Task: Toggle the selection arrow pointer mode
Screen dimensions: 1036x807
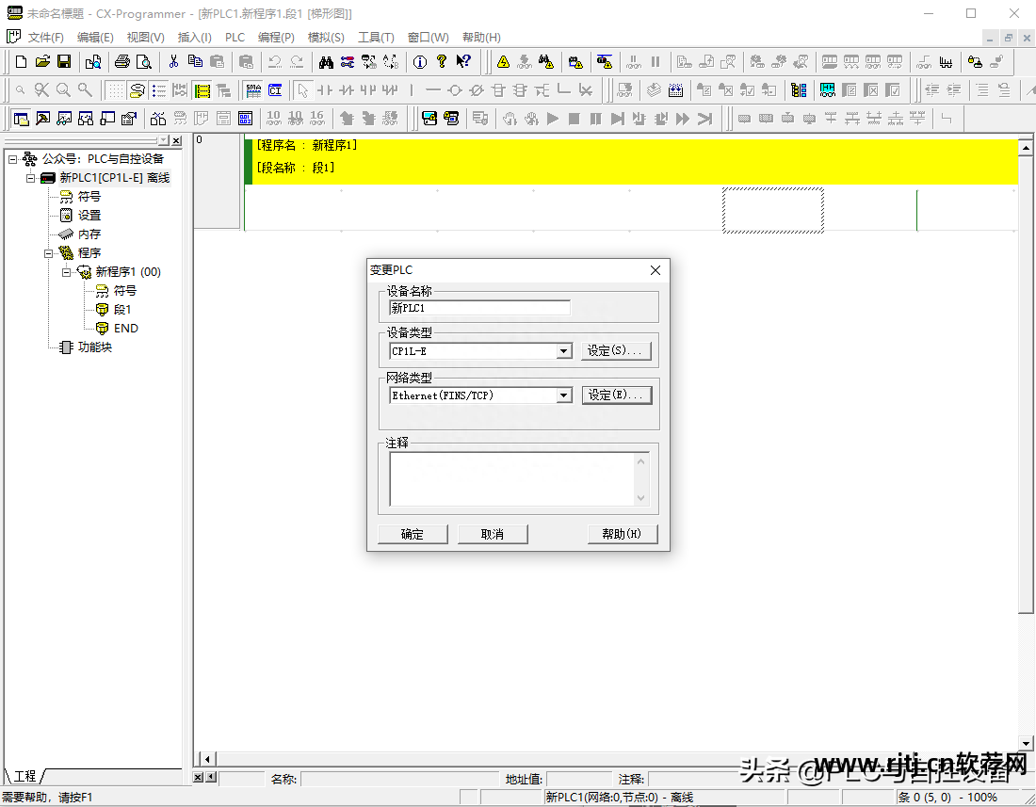Action: 302,90
